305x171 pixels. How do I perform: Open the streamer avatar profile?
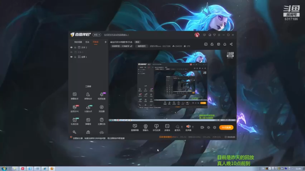click(x=197, y=35)
